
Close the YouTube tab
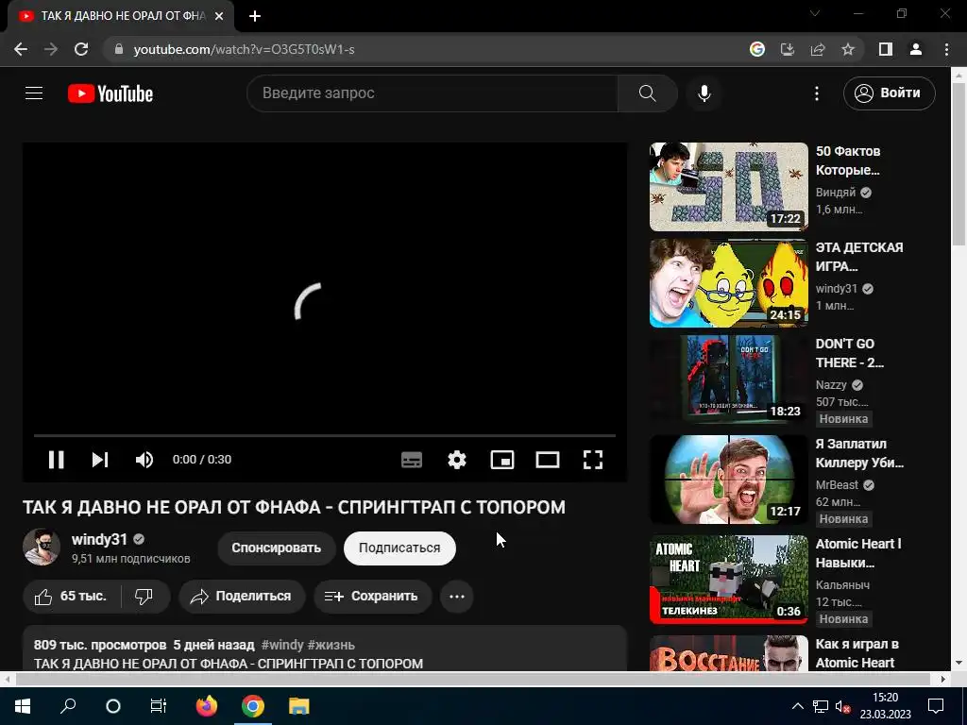219,16
